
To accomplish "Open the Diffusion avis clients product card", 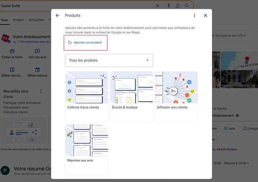I will click(x=176, y=96).
